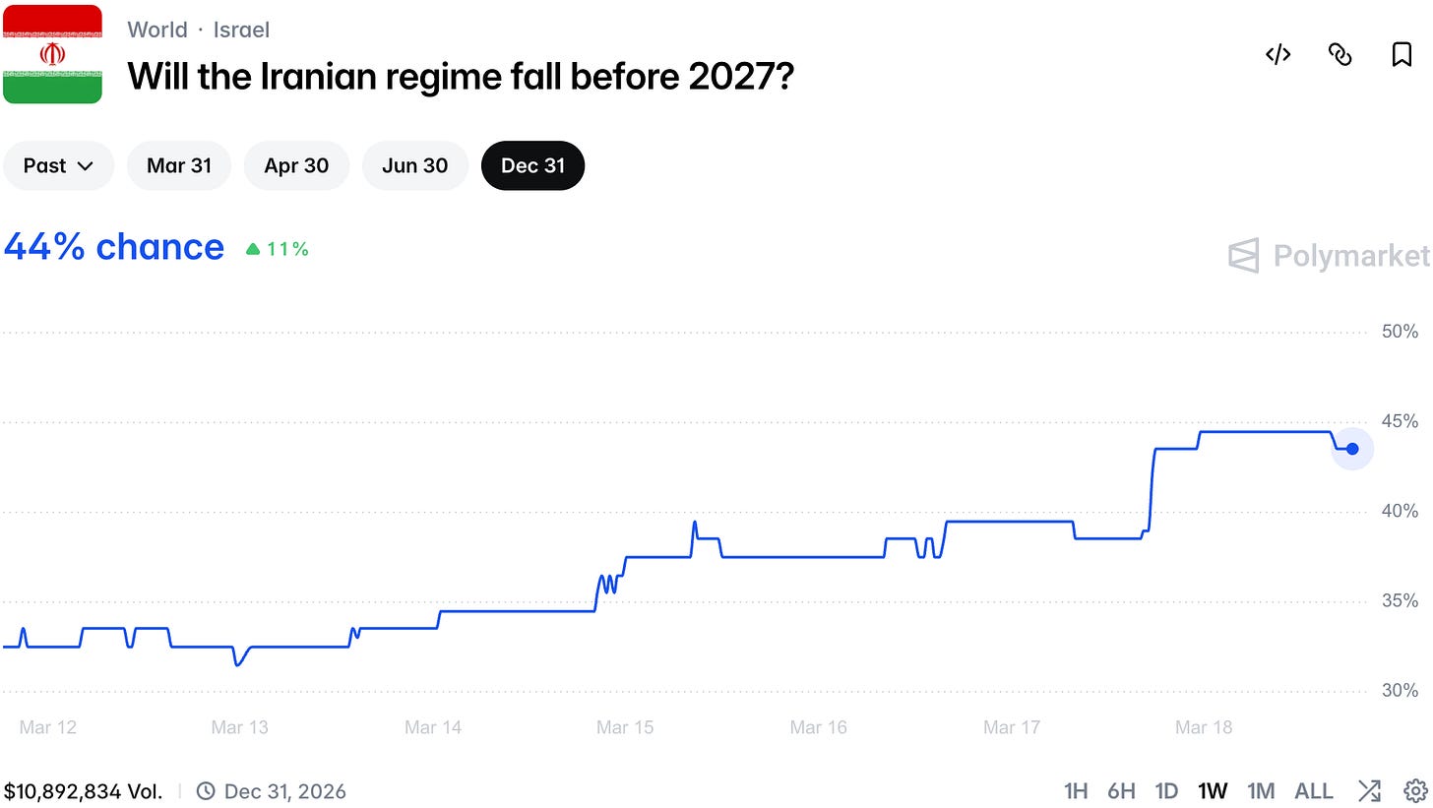Copy market link via chain icon
The height and width of the screenshot is (808, 1433).
(x=1340, y=55)
